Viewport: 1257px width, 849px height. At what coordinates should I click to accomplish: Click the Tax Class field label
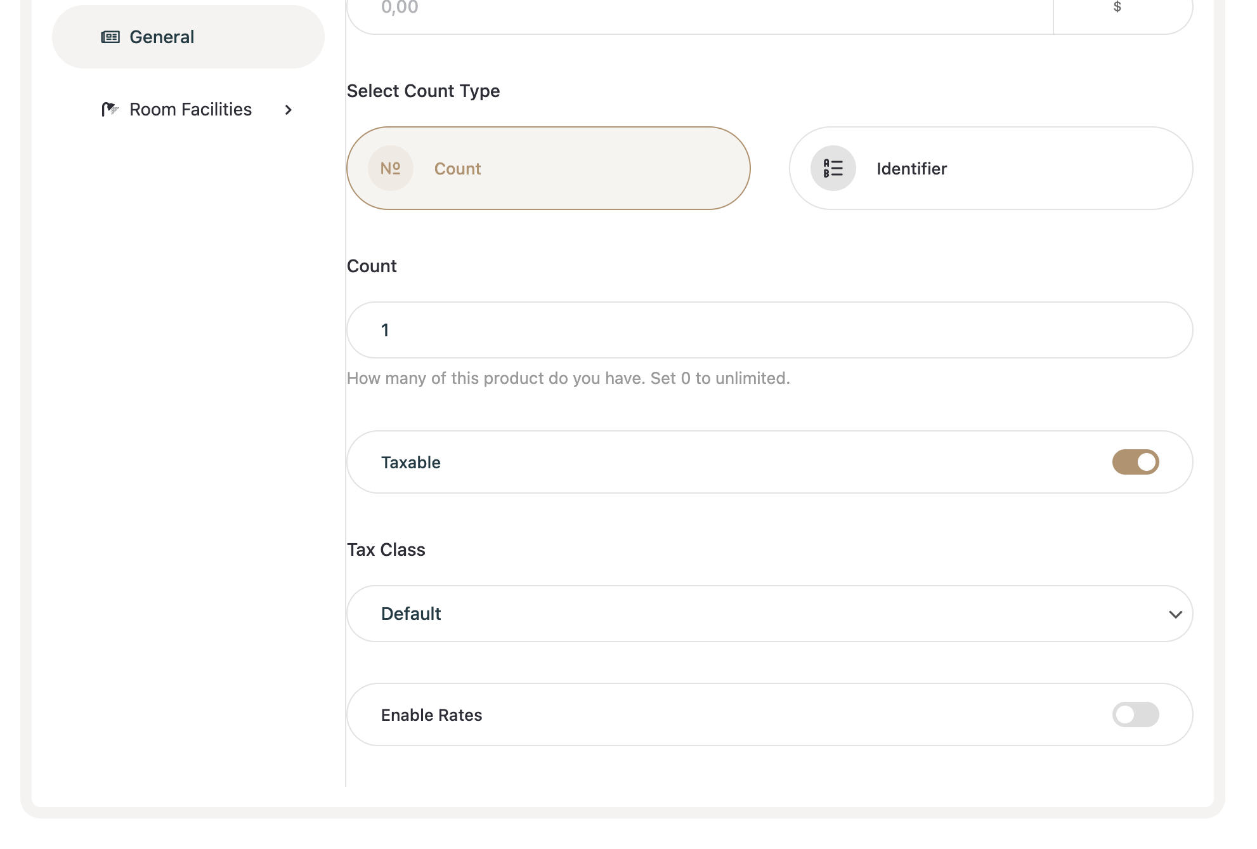pyautogui.click(x=386, y=550)
